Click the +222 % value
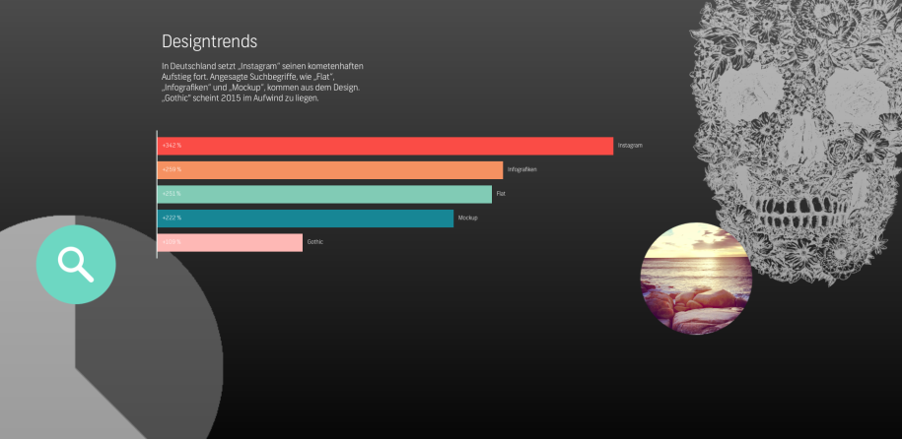This screenshot has height=439, width=902. click(x=172, y=219)
